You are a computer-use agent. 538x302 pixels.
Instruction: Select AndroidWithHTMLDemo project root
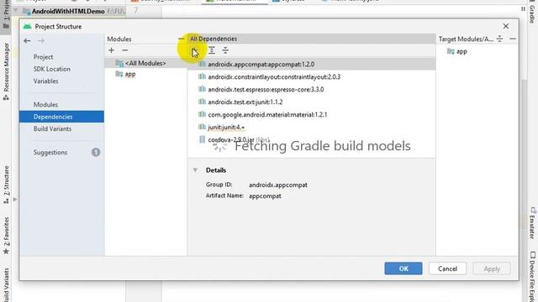[68, 11]
